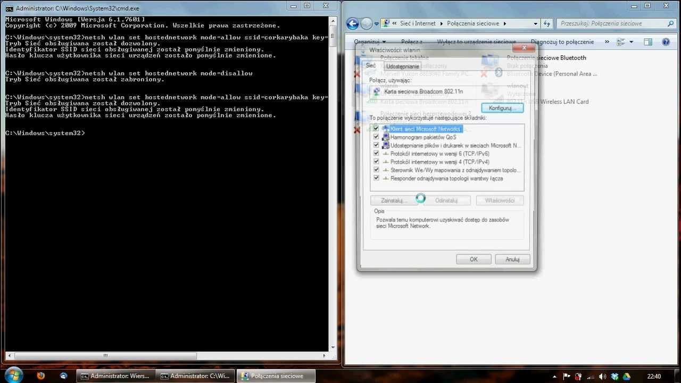The height and width of the screenshot is (383, 681).
Task: Click cmd horizontal scrollbar right arrow
Action: pos(325,356)
